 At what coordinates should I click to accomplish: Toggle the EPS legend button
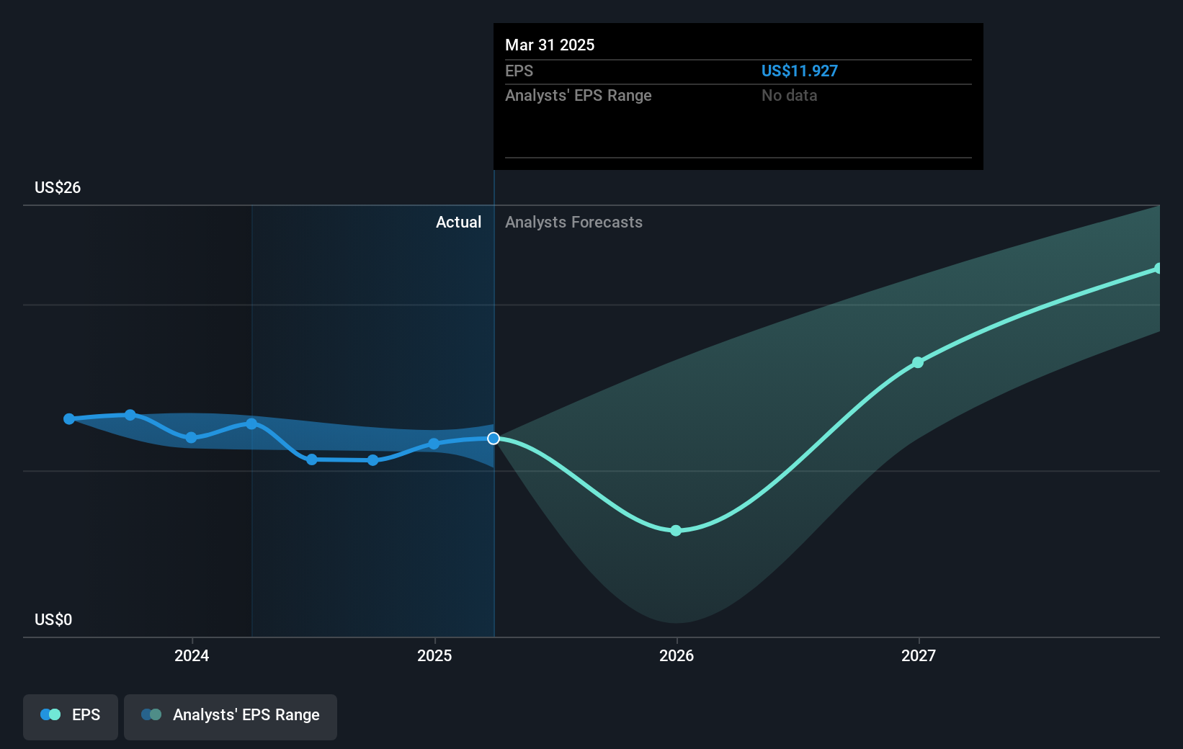click(x=71, y=717)
